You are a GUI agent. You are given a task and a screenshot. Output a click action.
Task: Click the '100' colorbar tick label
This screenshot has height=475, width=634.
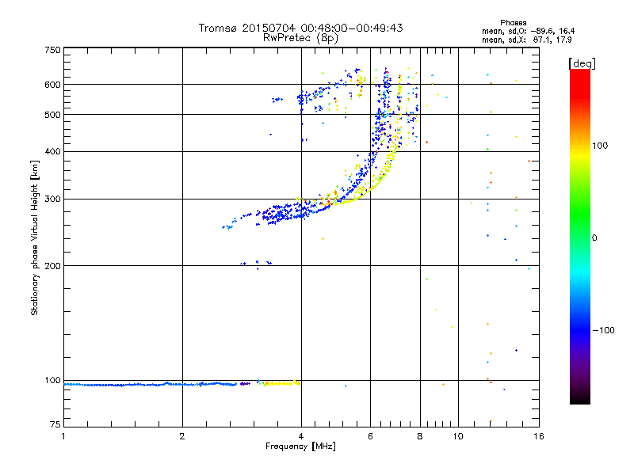click(600, 146)
